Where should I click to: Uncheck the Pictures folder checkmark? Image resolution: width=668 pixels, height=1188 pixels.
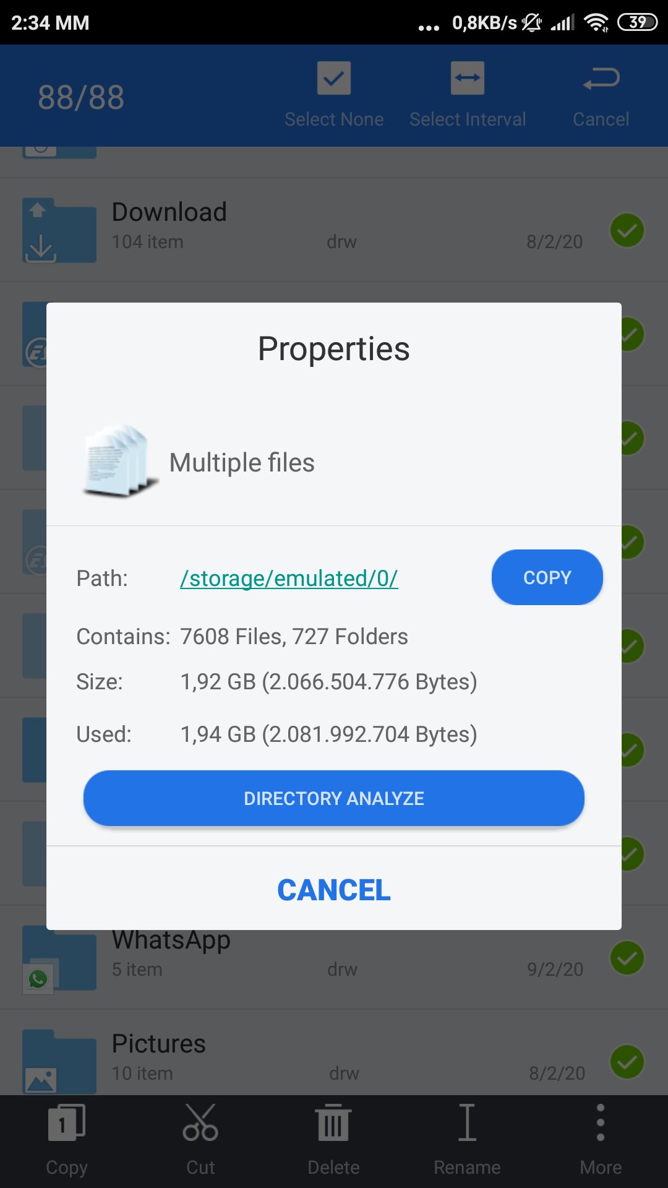(x=627, y=1062)
